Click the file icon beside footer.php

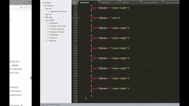48,23
